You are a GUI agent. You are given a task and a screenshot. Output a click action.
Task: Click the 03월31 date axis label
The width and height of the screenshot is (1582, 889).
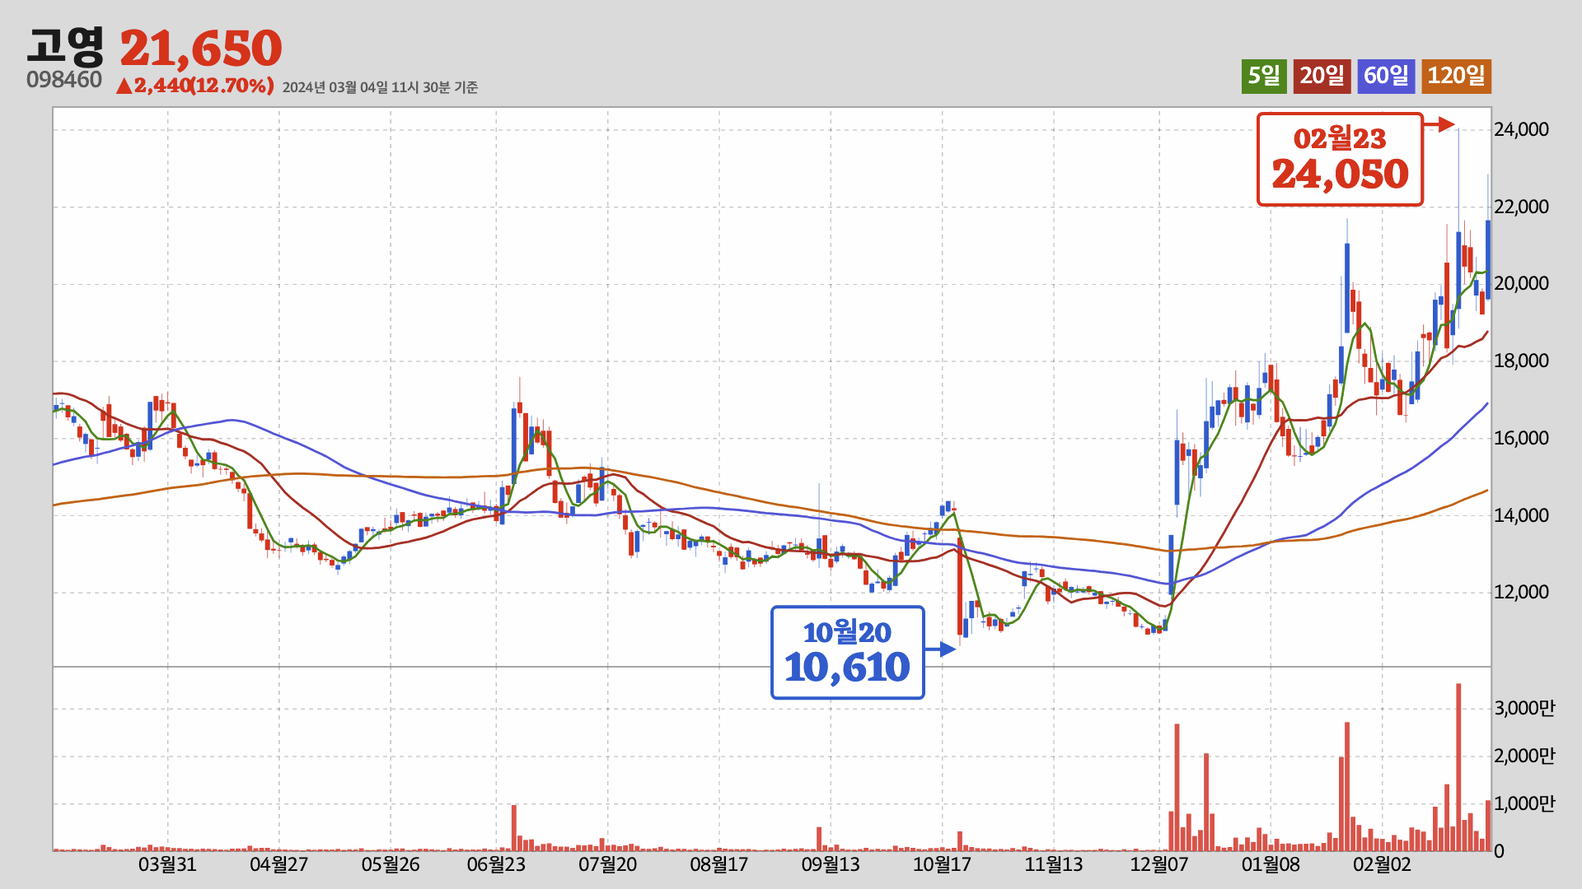pos(167,864)
